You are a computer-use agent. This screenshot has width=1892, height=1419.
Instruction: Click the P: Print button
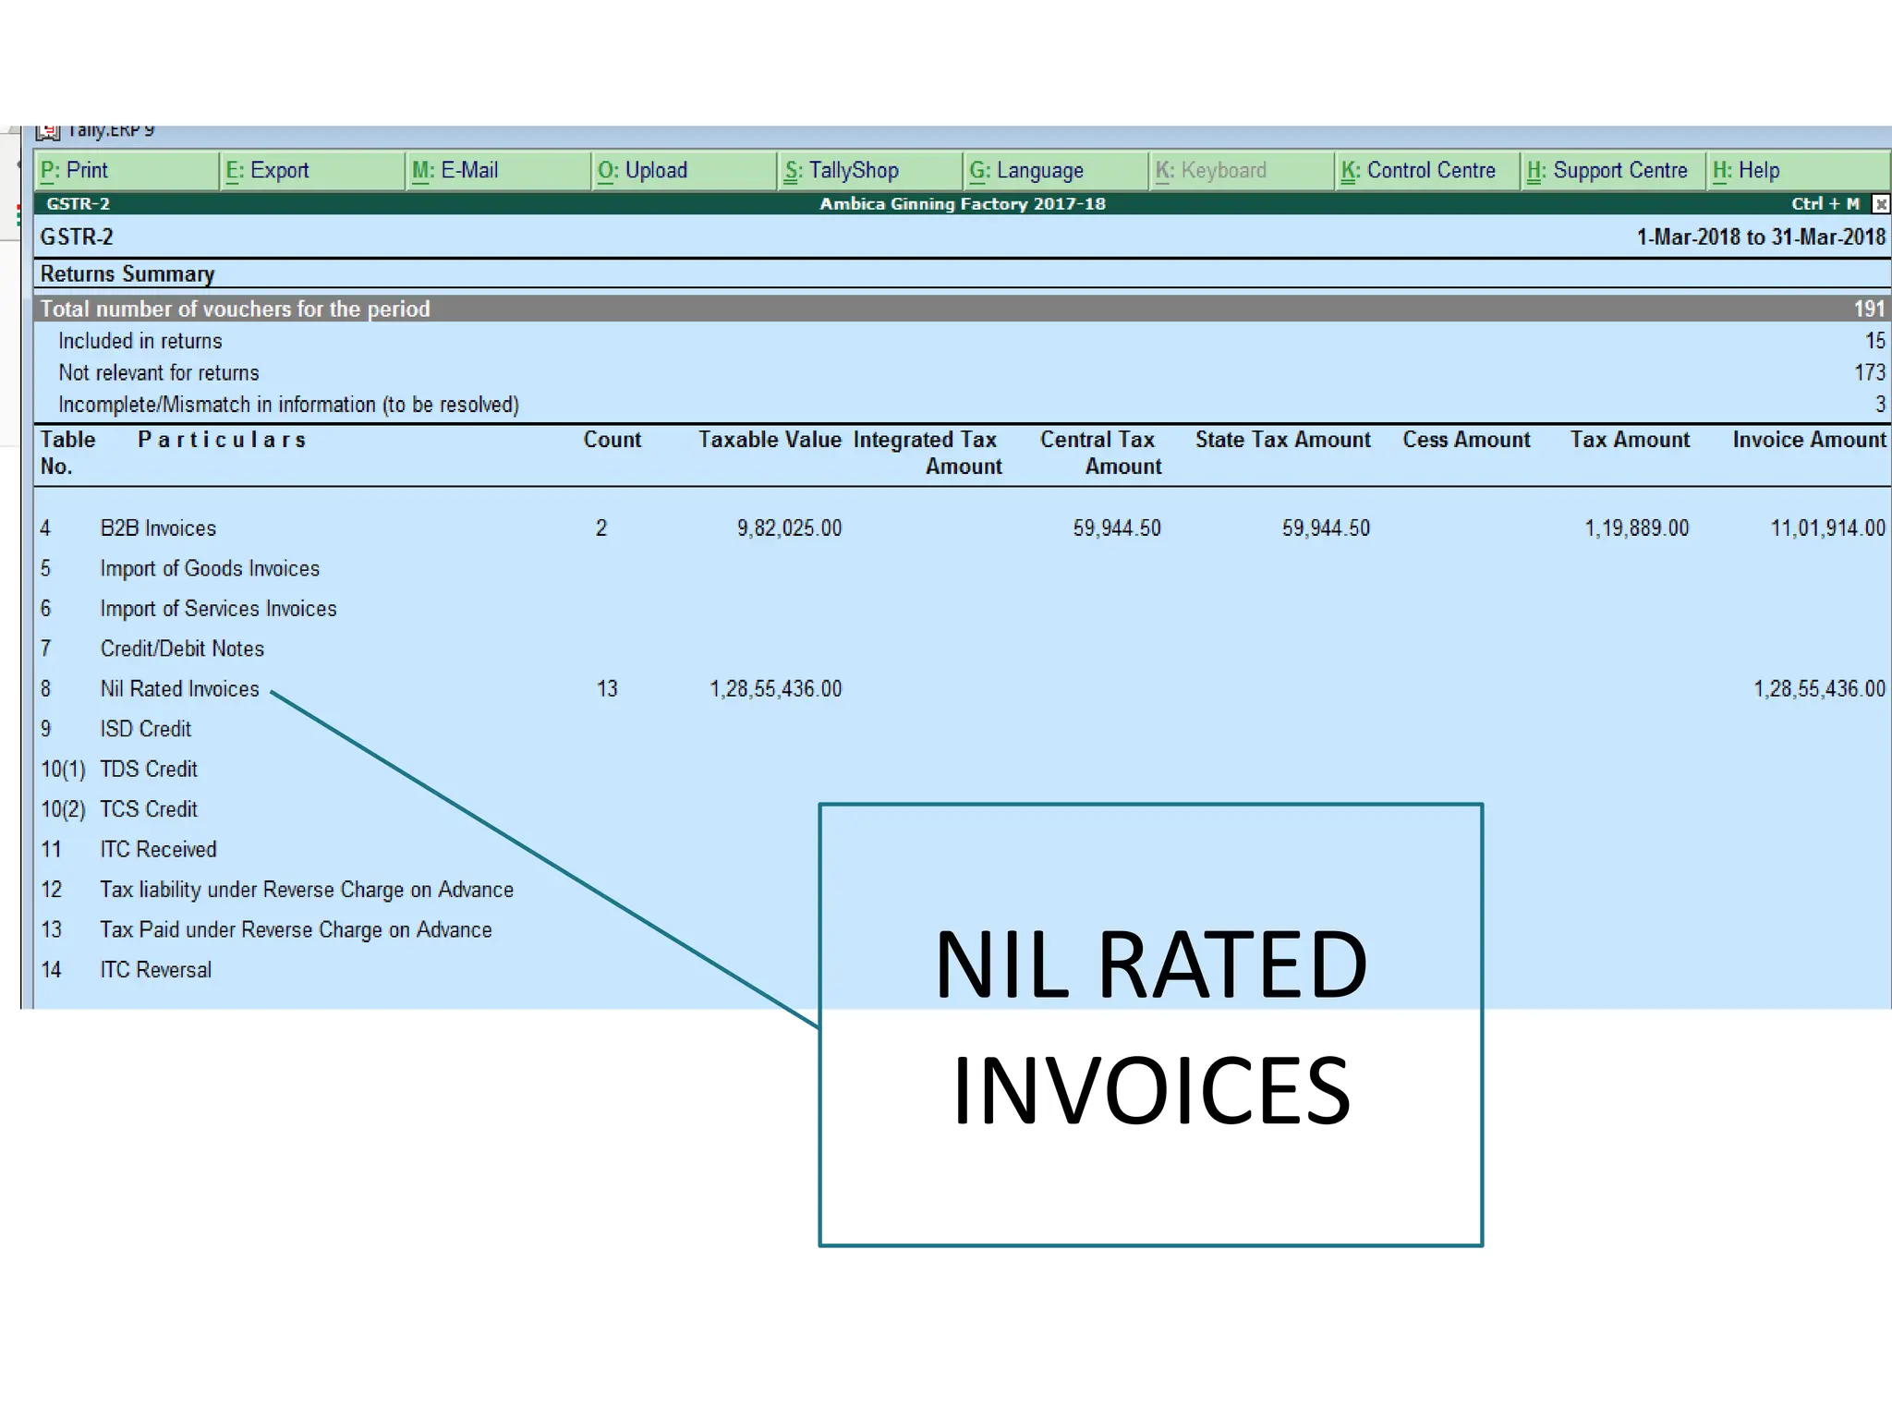127,171
